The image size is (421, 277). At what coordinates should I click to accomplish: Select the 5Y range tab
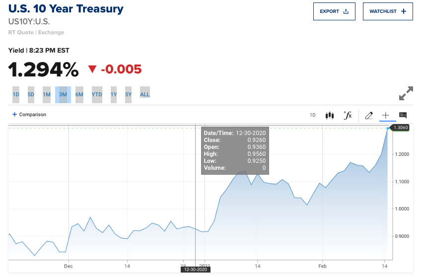128,94
